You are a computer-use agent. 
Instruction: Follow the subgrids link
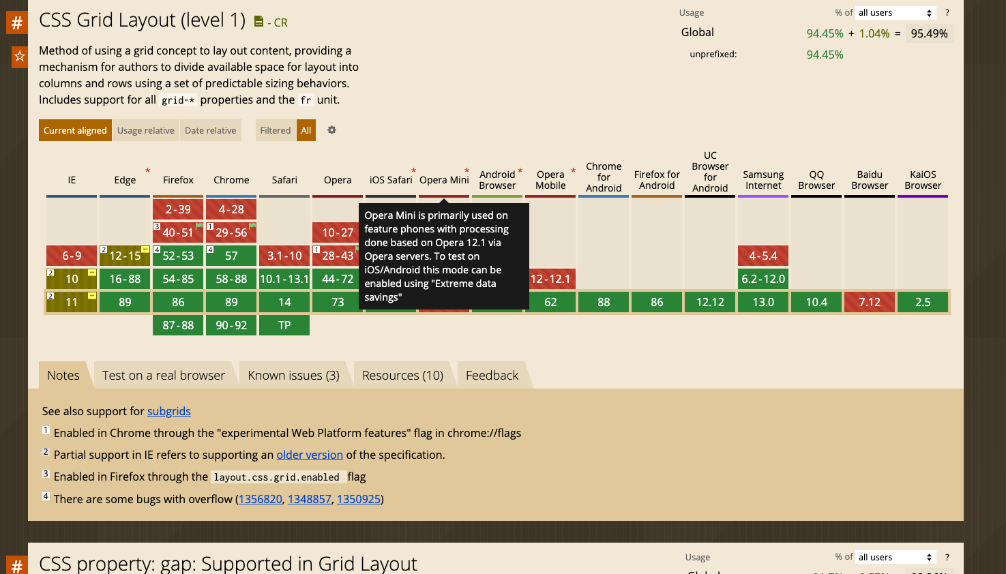pyautogui.click(x=169, y=411)
